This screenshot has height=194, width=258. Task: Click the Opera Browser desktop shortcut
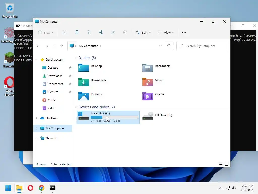coord(9,86)
